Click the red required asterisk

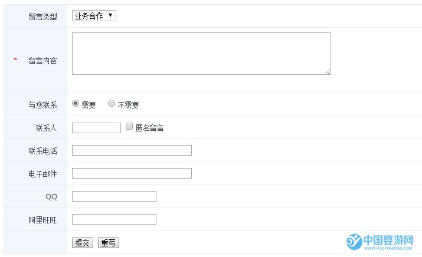(x=15, y=58)
